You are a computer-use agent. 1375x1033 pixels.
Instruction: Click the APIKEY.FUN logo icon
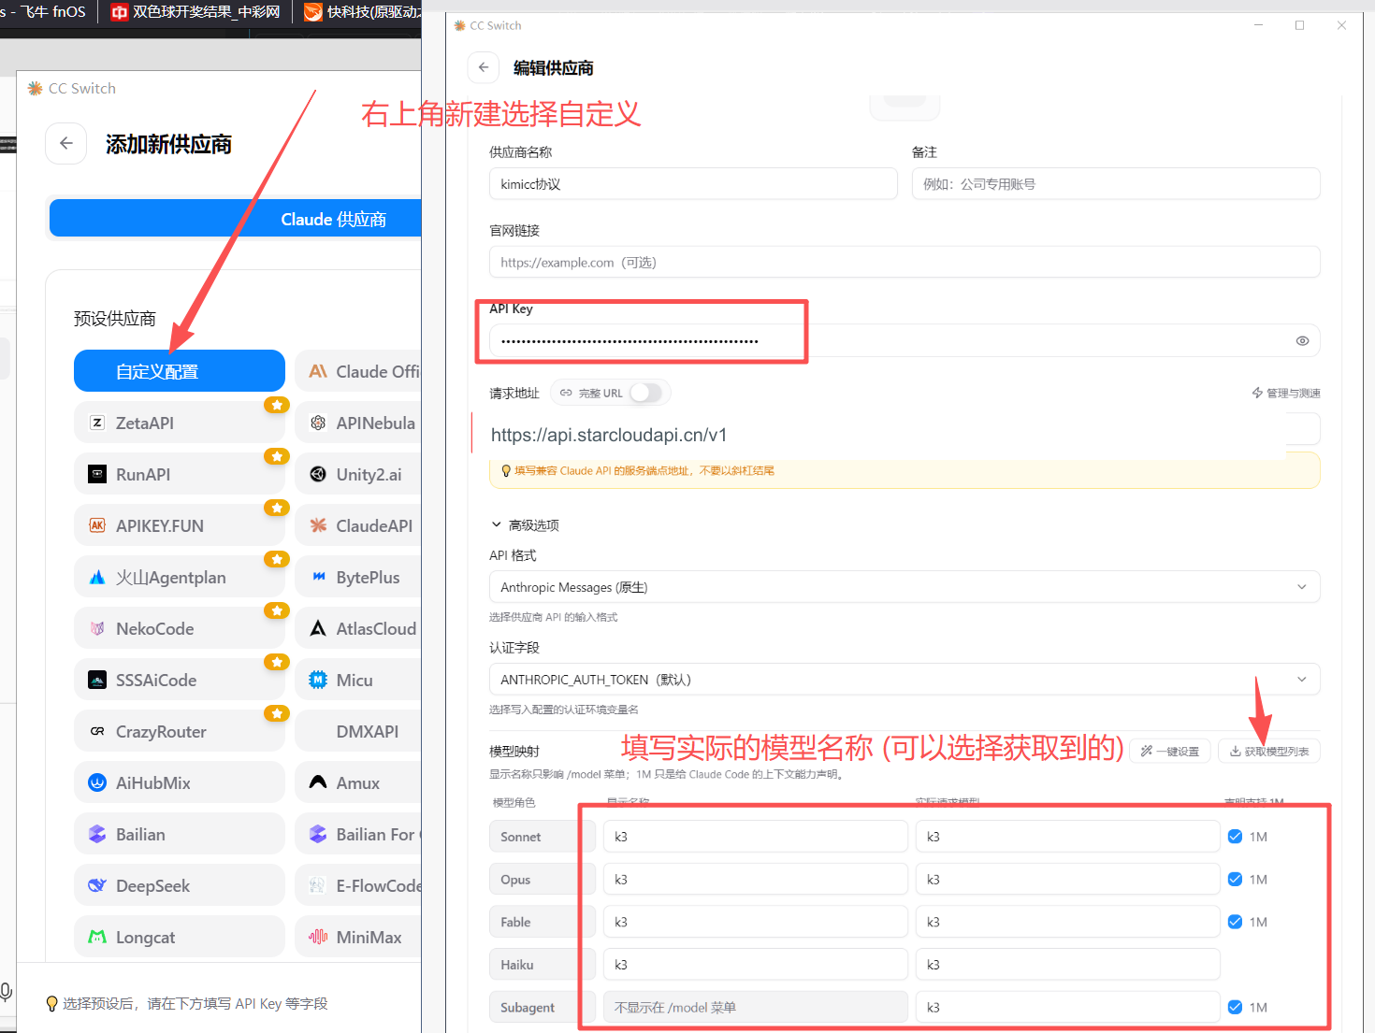point(97,525)
